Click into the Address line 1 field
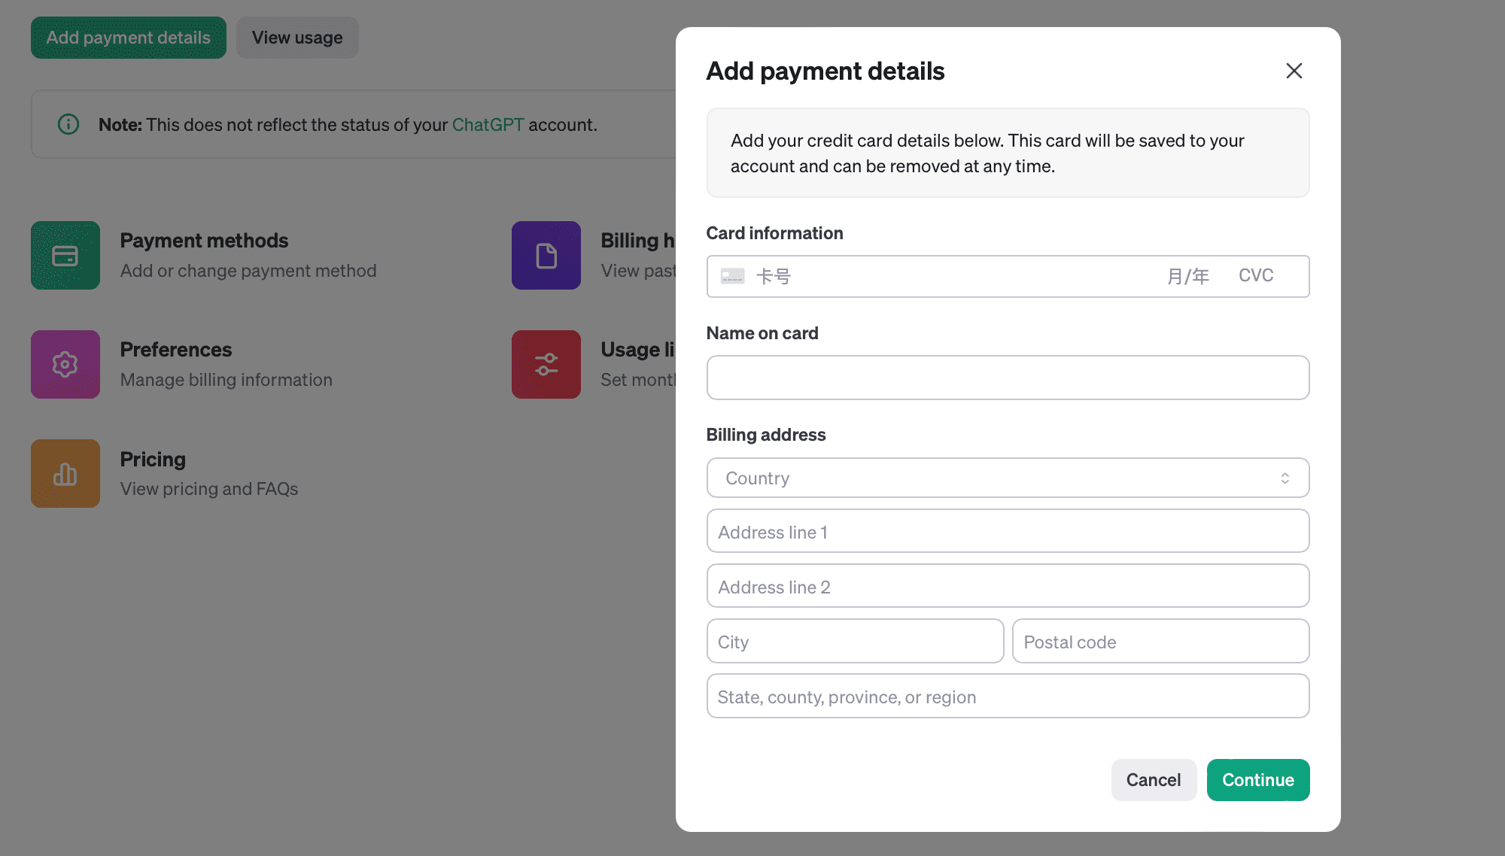1505x856 pixels. click(1008, 531)
